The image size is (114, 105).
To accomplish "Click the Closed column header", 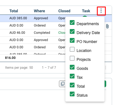I will pos(64,11).
